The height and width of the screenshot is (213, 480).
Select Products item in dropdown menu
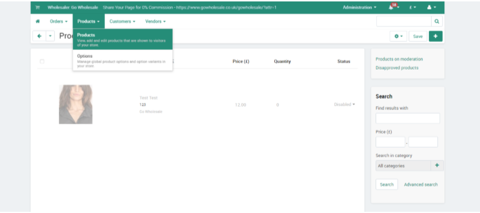(x=123, y=39)
